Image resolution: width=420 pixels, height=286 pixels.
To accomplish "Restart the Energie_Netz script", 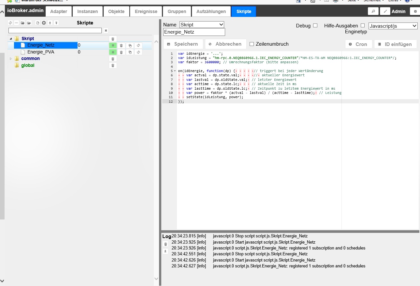I will tap(138, 46).
